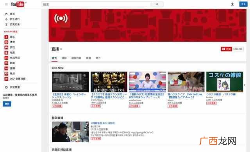Image resolution: width=250 pixels, height=152 pixels.
Task: Click the weathernews channel name
Action: click(135, 100)
